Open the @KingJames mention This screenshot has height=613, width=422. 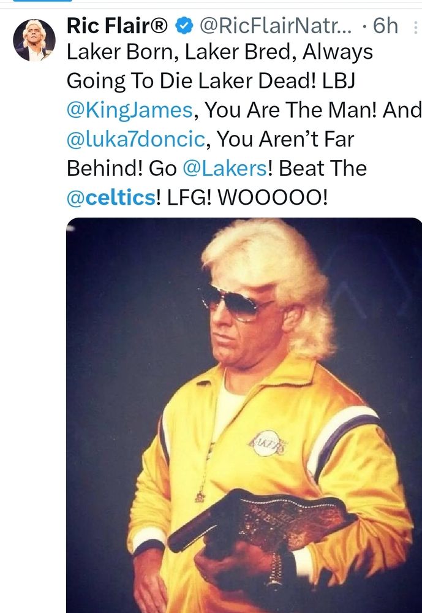click(130, 110)
